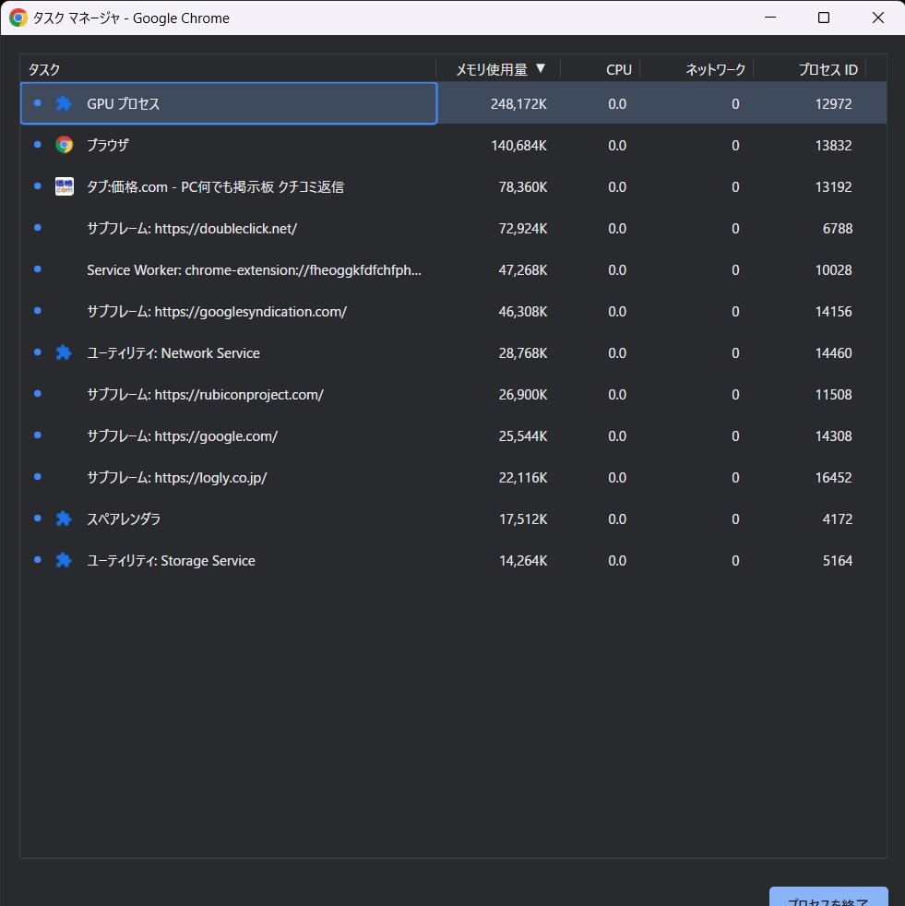This screenshot has height=906, width=905.
Task: Click memory value 140,684K
Action: 518,146
